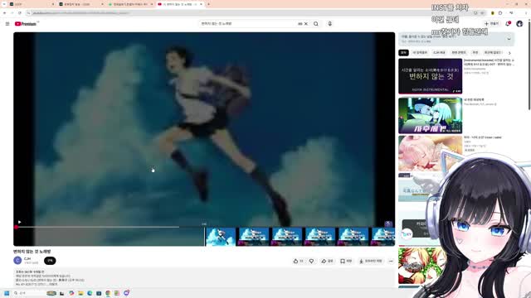Click the magnifier search button
531x298 pixels.
coord(316,24)
